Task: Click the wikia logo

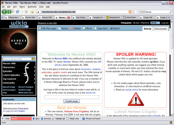Action: click(19, 23)
